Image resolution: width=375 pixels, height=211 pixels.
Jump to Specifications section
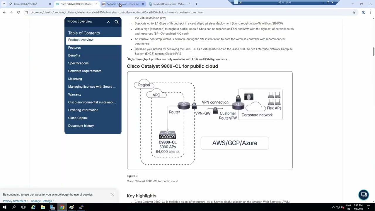click(78, 63)
